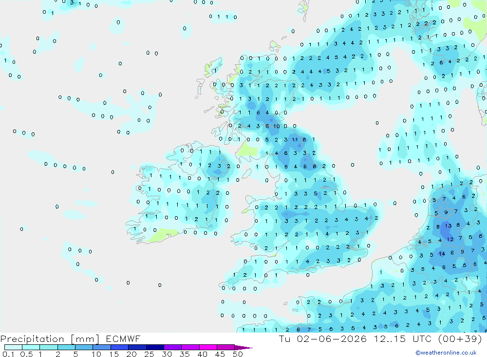Screen dimensions: 487x357
Task: Click the legend label '50'
Action: point(237,354)
